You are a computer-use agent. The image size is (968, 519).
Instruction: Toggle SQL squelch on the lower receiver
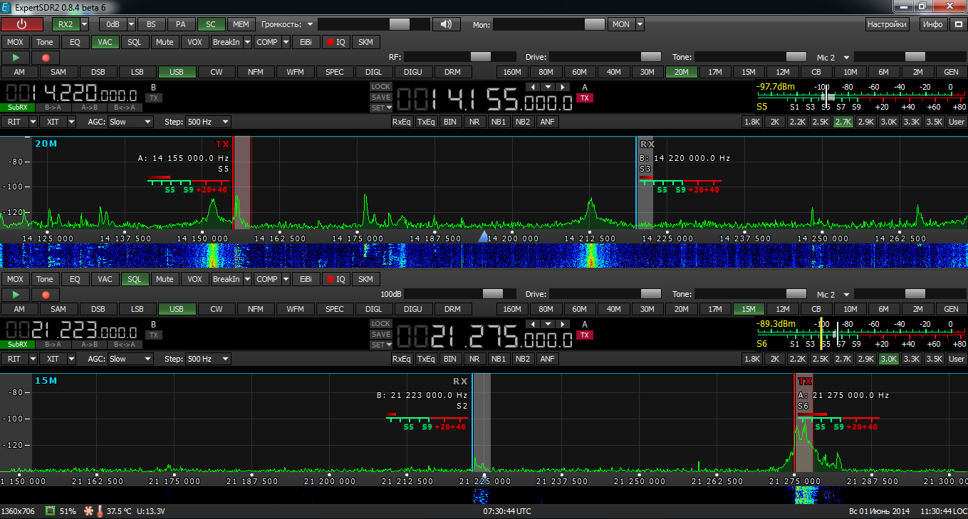point(135,278)
